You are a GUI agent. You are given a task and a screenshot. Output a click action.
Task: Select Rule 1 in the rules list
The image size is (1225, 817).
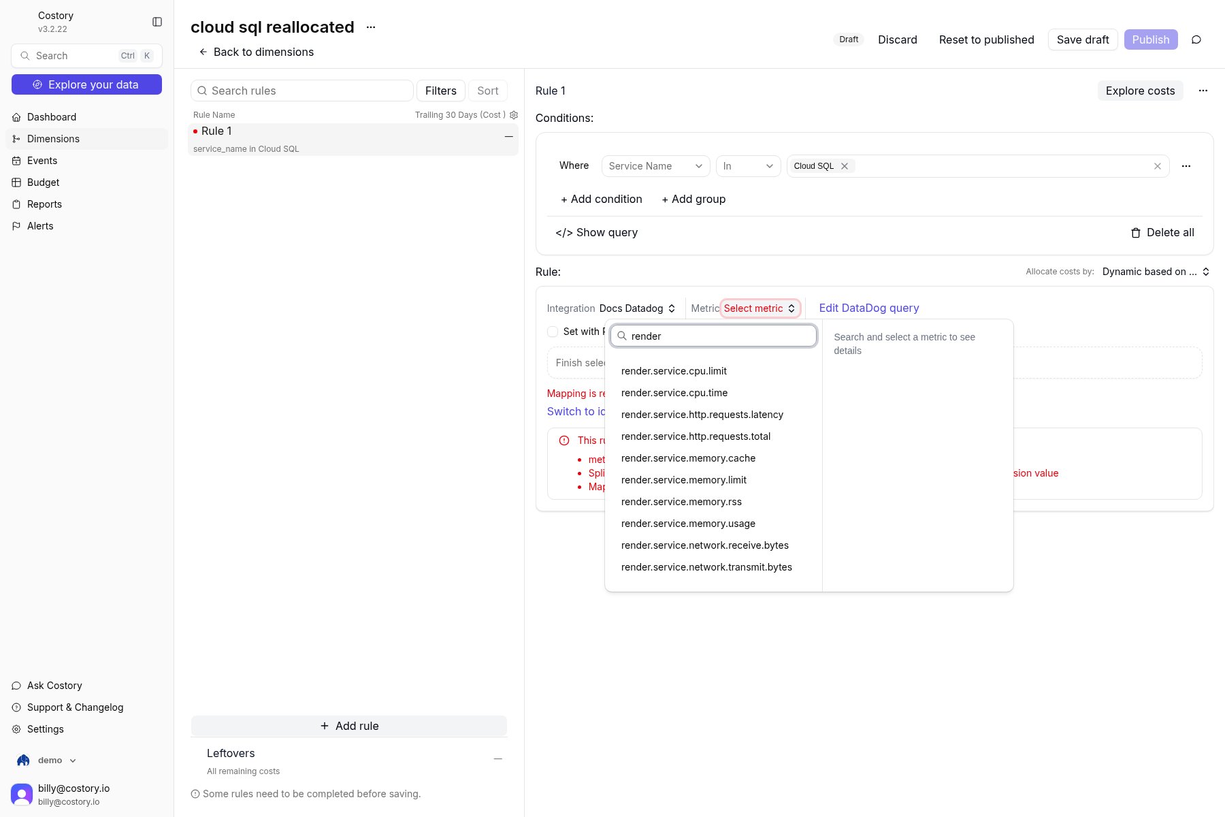(353, 140)
